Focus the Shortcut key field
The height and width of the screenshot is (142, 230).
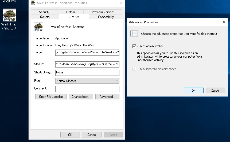tap(87, 73)
